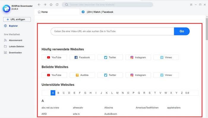Image resolution: width=208 pixels, height=118 pixels.
Task: Open the Allocine site link
Action: pyautogui.click(x=108, y=108)
